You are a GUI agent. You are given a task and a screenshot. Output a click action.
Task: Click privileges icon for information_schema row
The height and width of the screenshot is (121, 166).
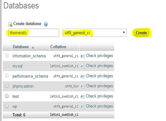tap(82, 56)
